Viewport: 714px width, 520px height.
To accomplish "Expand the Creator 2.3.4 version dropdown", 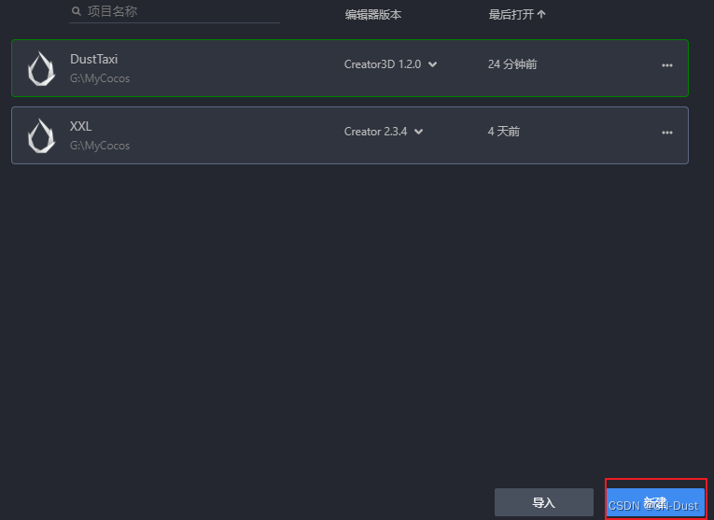I will pos(418,132).
